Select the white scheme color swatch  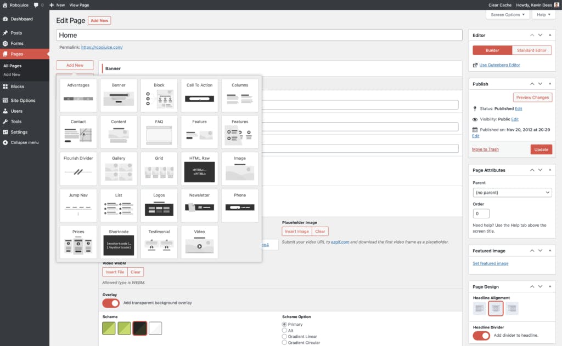pyautogui.click(x=155, y=328)
